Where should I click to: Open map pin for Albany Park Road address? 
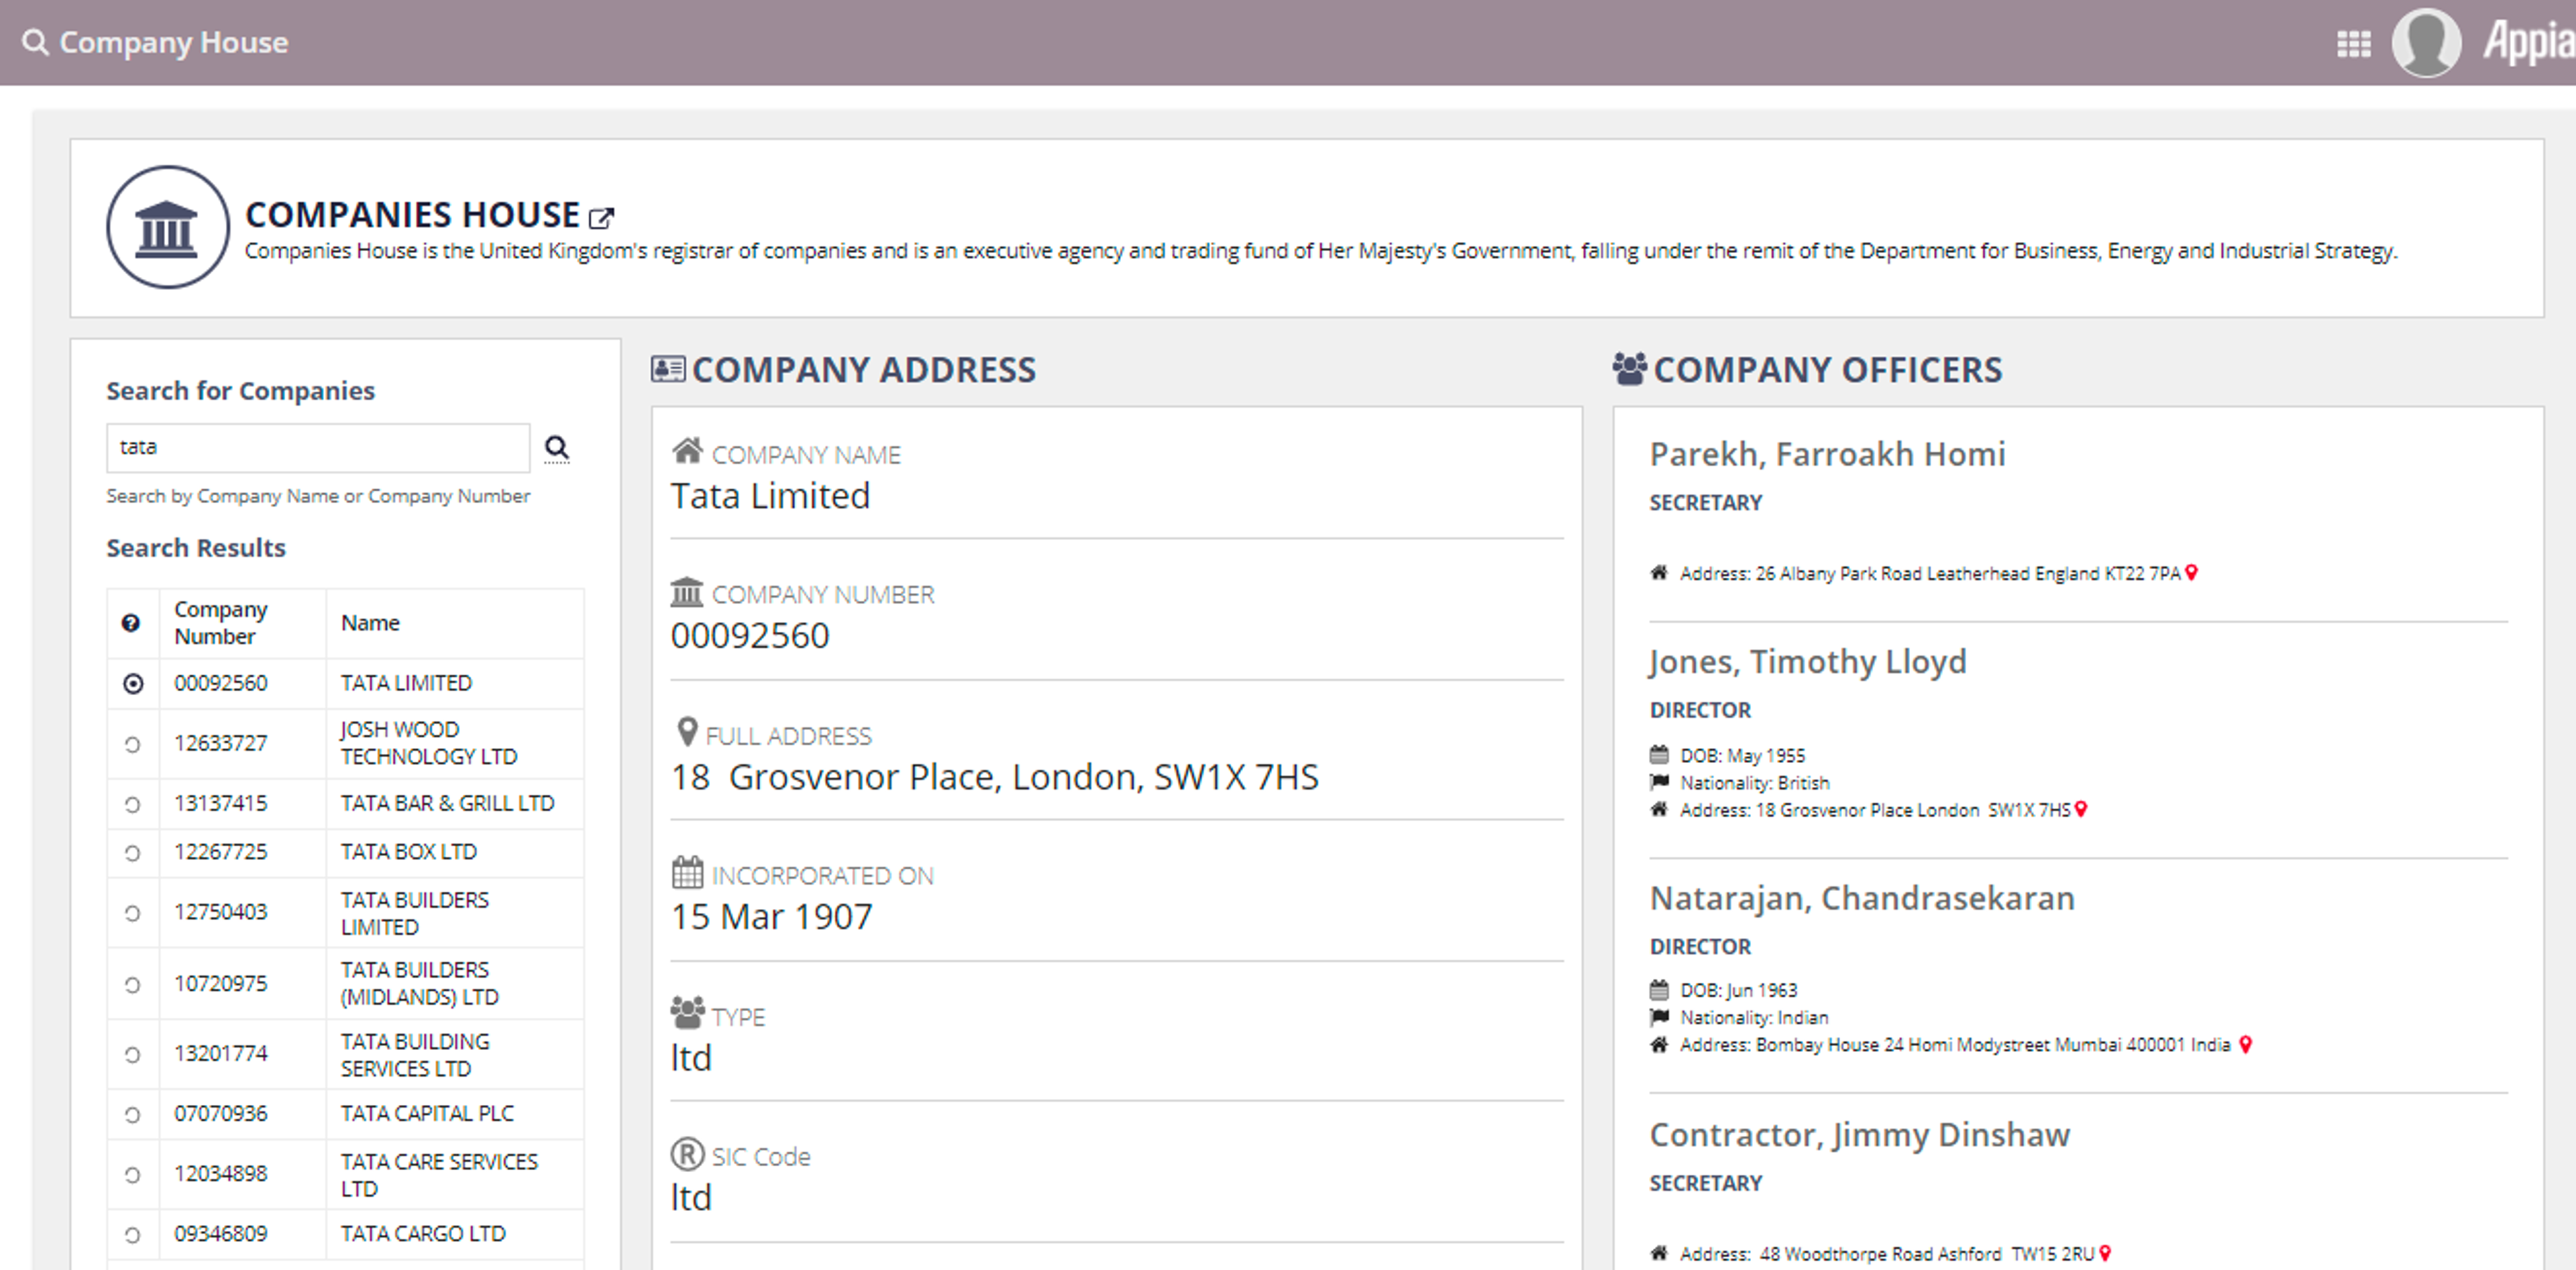2192,572
